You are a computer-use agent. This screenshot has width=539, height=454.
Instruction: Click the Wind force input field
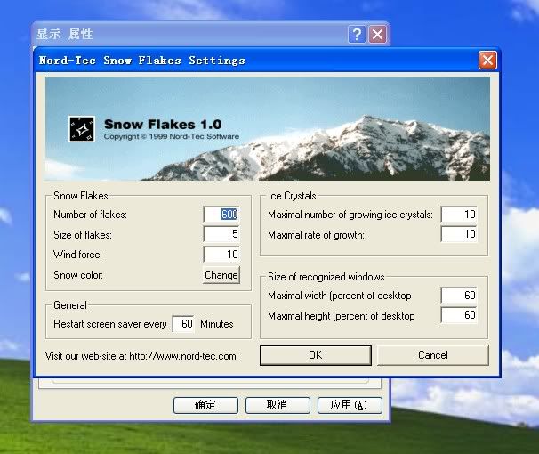coord(221,255)
